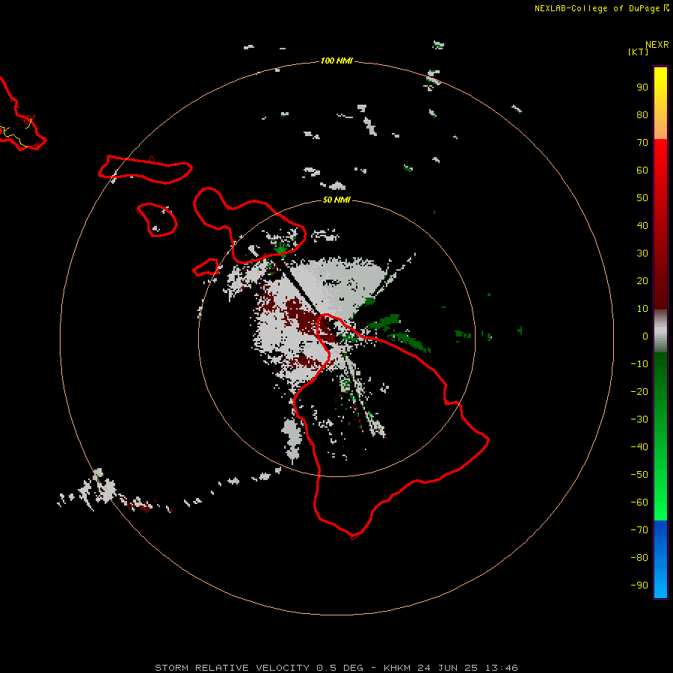Click the [KT] units label

pos(639,52)
